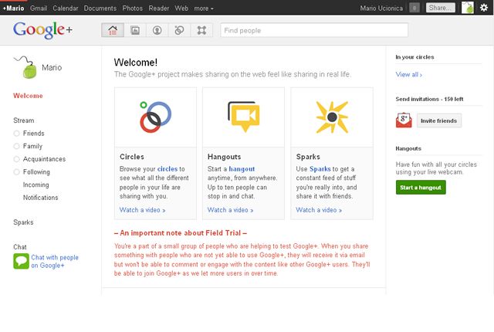Open the Share... box in top bar

[440, 8]
